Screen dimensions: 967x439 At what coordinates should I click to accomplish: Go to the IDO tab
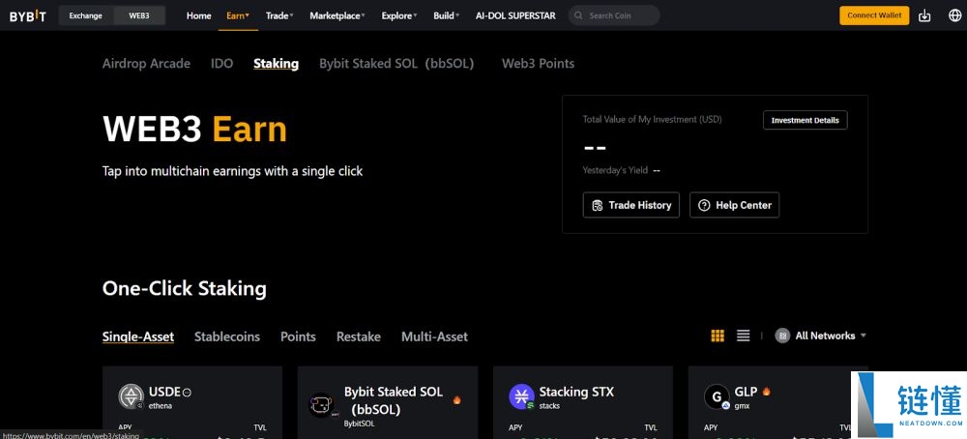(222, 64)
